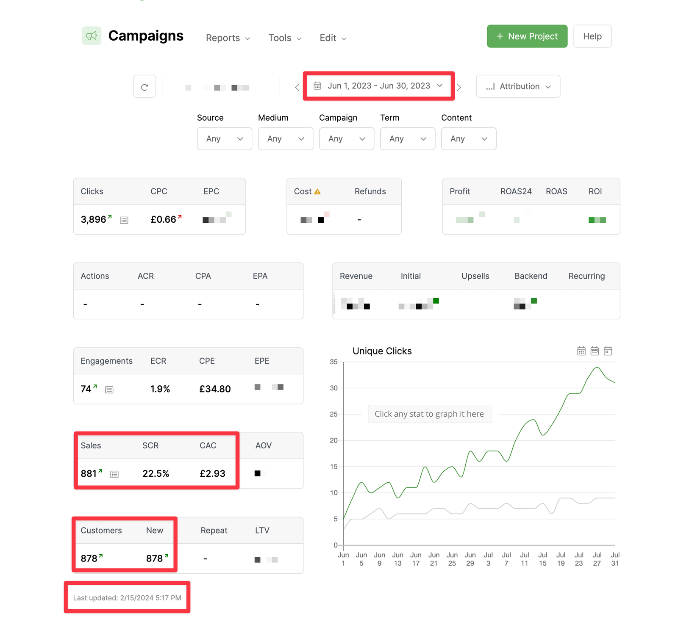Viewport: 678px width, 625px height.
Task: Expand the Source filter dropdown
Action: coord(225,139)
